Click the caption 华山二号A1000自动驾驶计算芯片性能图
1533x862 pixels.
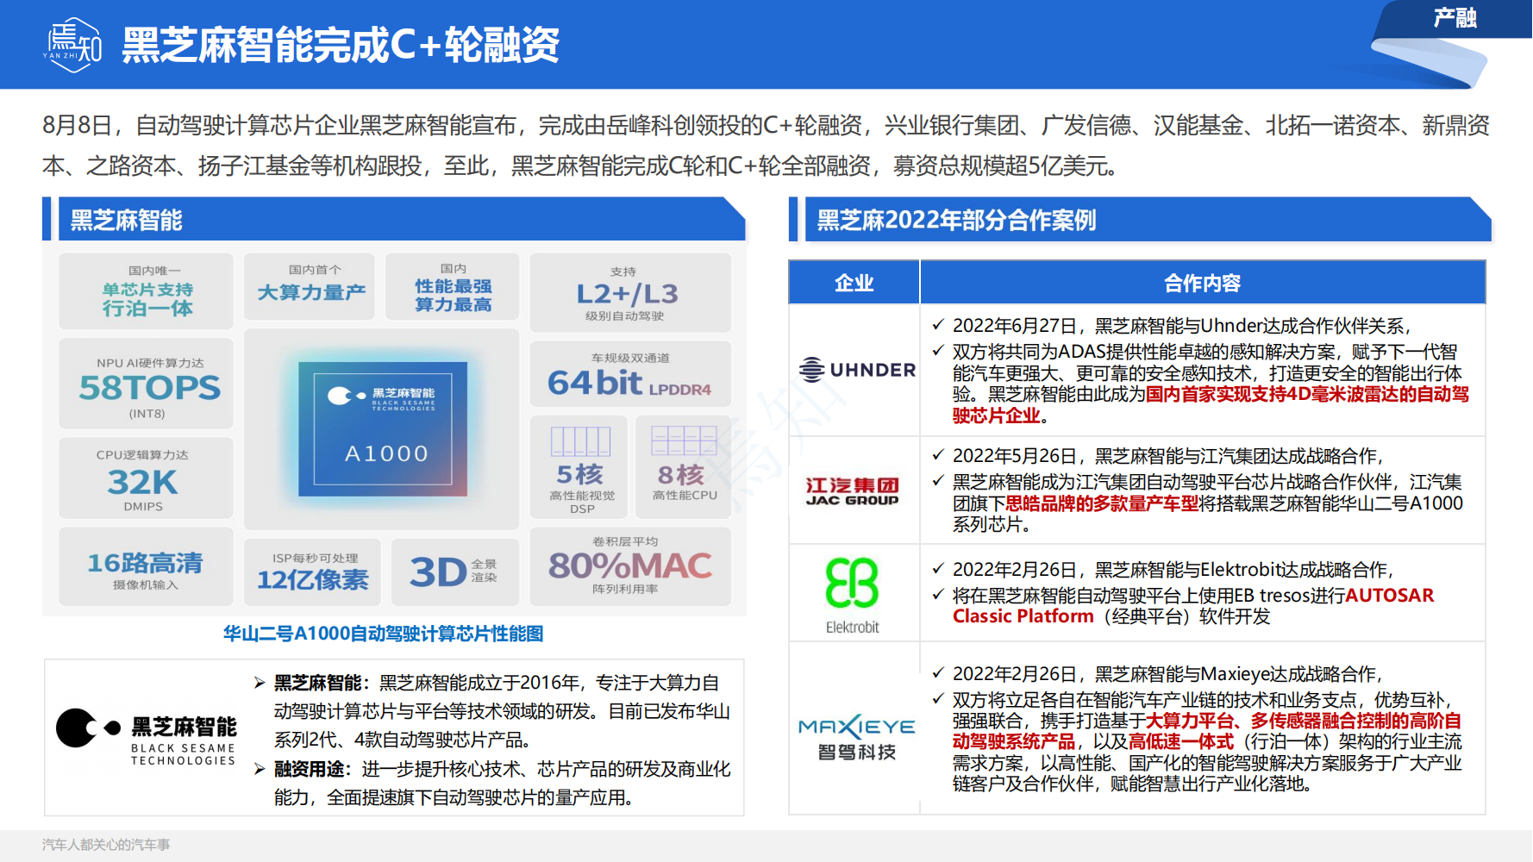[384, 634]
